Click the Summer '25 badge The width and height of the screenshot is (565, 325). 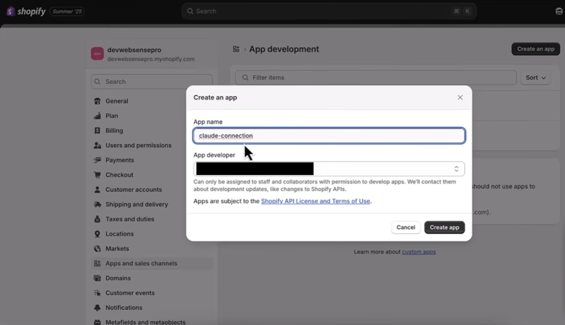coord(67,12)
